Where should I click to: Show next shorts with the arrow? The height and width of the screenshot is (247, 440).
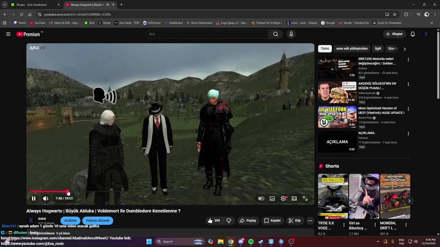[409, 201]
